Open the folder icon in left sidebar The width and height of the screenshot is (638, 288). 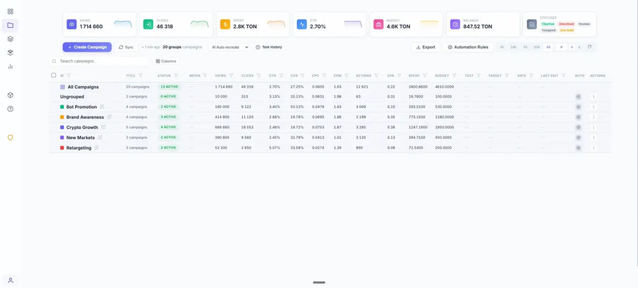coord(10,25)
